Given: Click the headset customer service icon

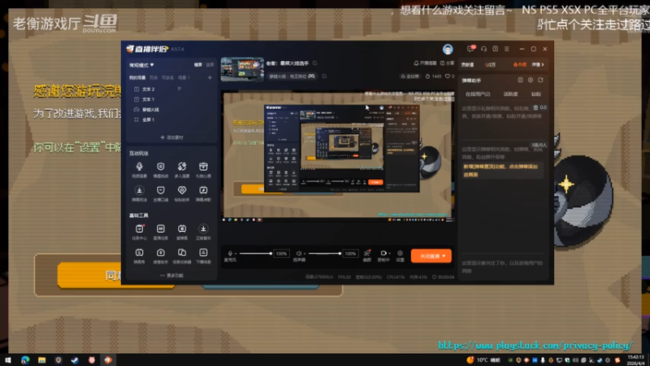Looking at the screenshot, I should tap(483, 49).
